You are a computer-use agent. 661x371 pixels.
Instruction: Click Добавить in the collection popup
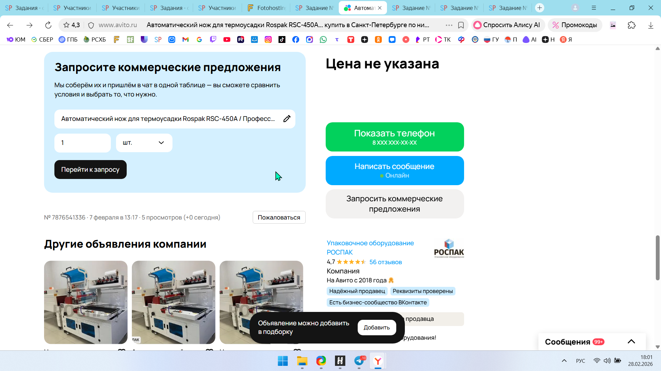(x=377, y=328)
